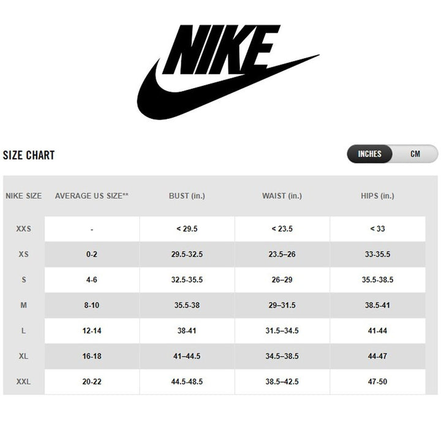
Task: Select the XXS size row label
Action: (24, 228)
